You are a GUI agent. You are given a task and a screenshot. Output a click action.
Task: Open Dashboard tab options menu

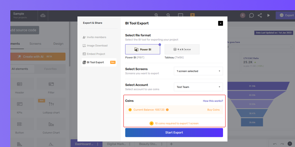(x=98, y=144)
